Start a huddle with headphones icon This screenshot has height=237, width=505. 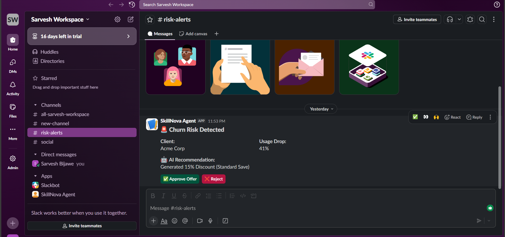pyautogui.click(x=450, y=19)
